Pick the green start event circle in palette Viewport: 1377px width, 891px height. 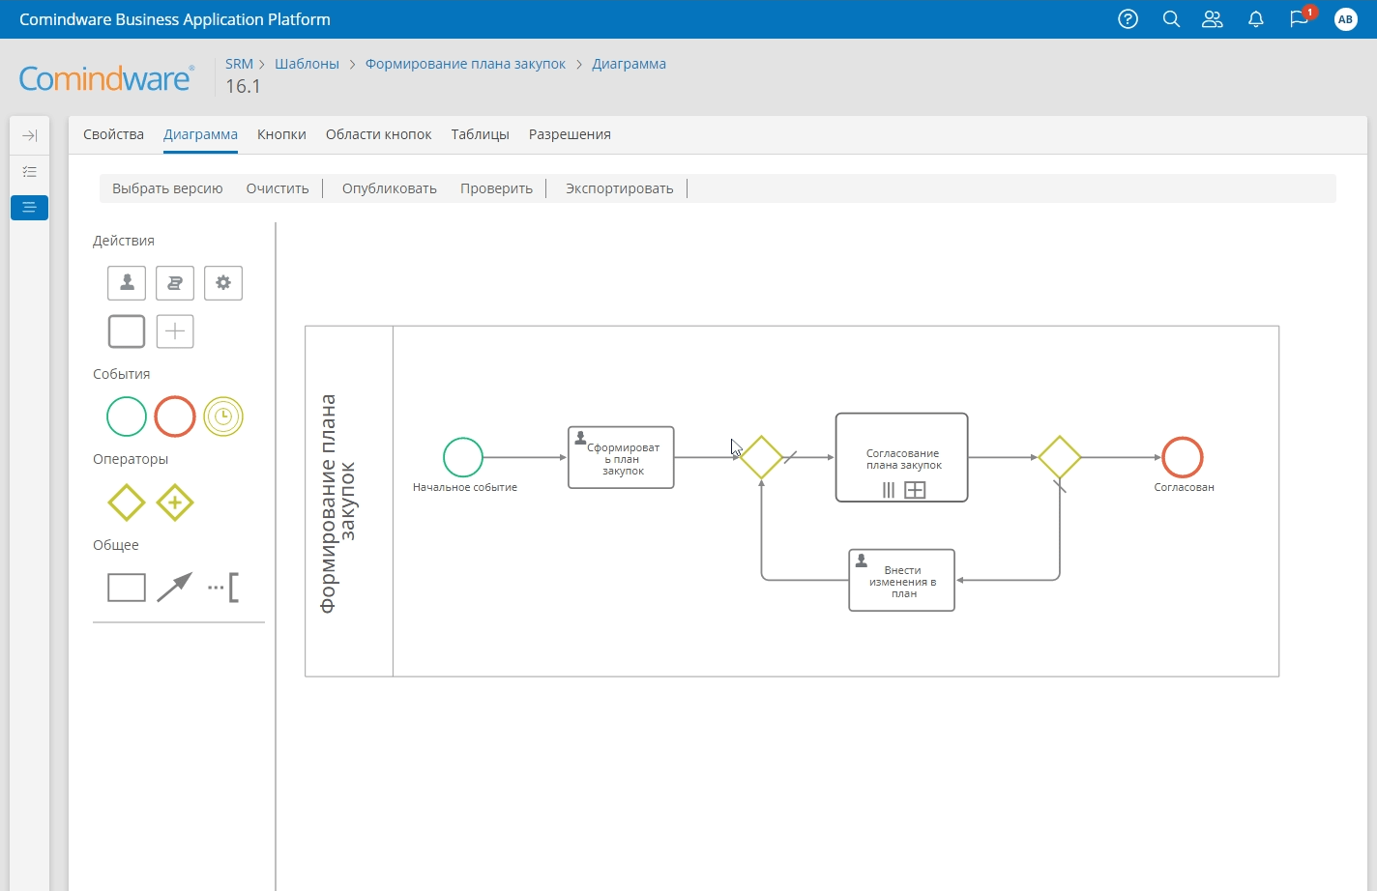(127, 417)
